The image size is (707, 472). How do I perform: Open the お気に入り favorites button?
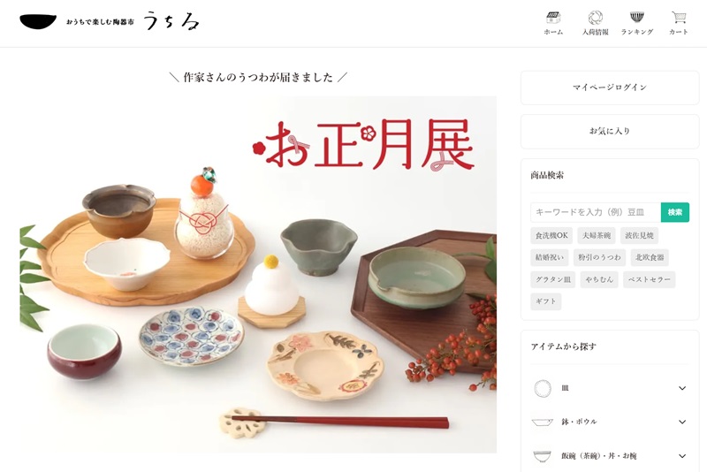610,131
